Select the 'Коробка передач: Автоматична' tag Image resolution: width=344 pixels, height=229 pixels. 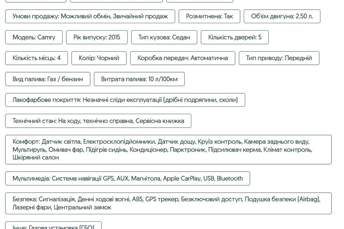point(183,58)
